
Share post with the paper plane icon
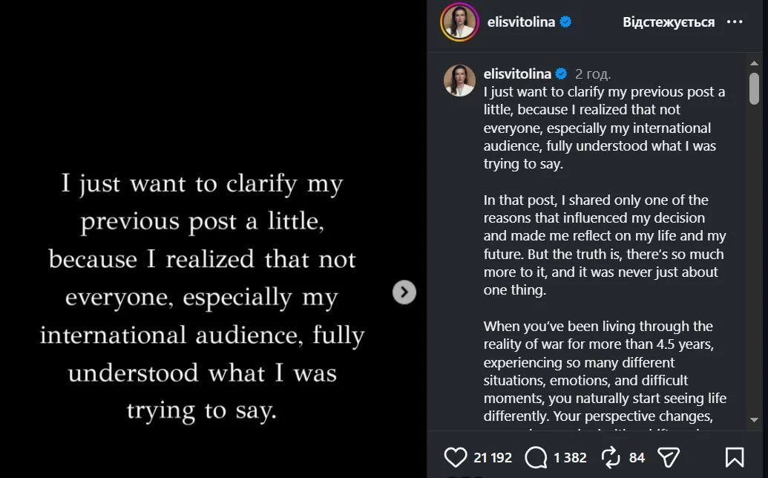click(669, 457)
